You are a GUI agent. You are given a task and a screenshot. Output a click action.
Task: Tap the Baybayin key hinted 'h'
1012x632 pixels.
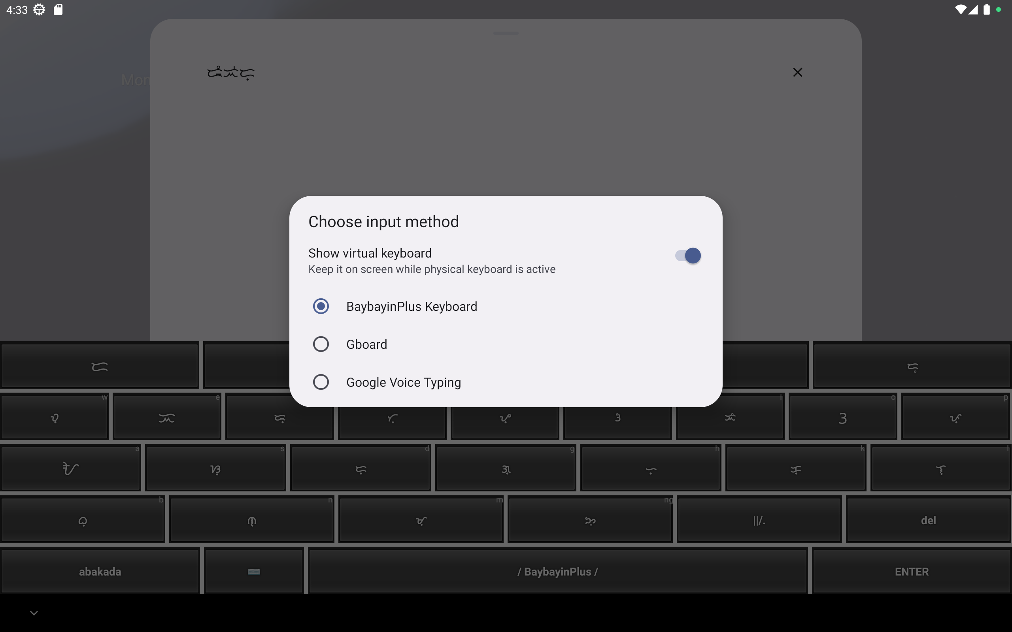pyautogui.click(x=651, y=468)
